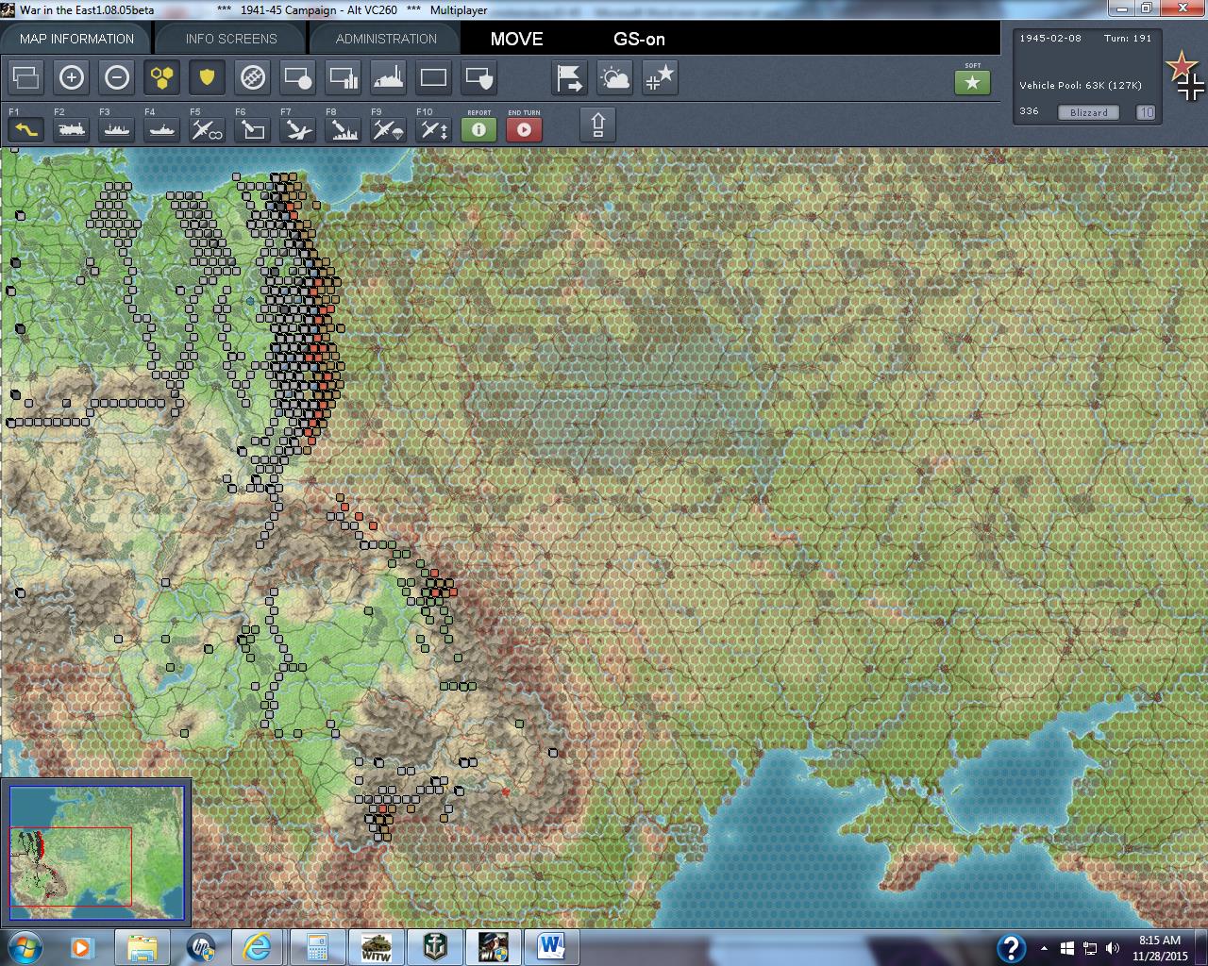The height and width of the screenshot is (966, 1208).
Task: Open the Calculator taskbar icon
Action: pyautogui.click(x=317, y=947)
